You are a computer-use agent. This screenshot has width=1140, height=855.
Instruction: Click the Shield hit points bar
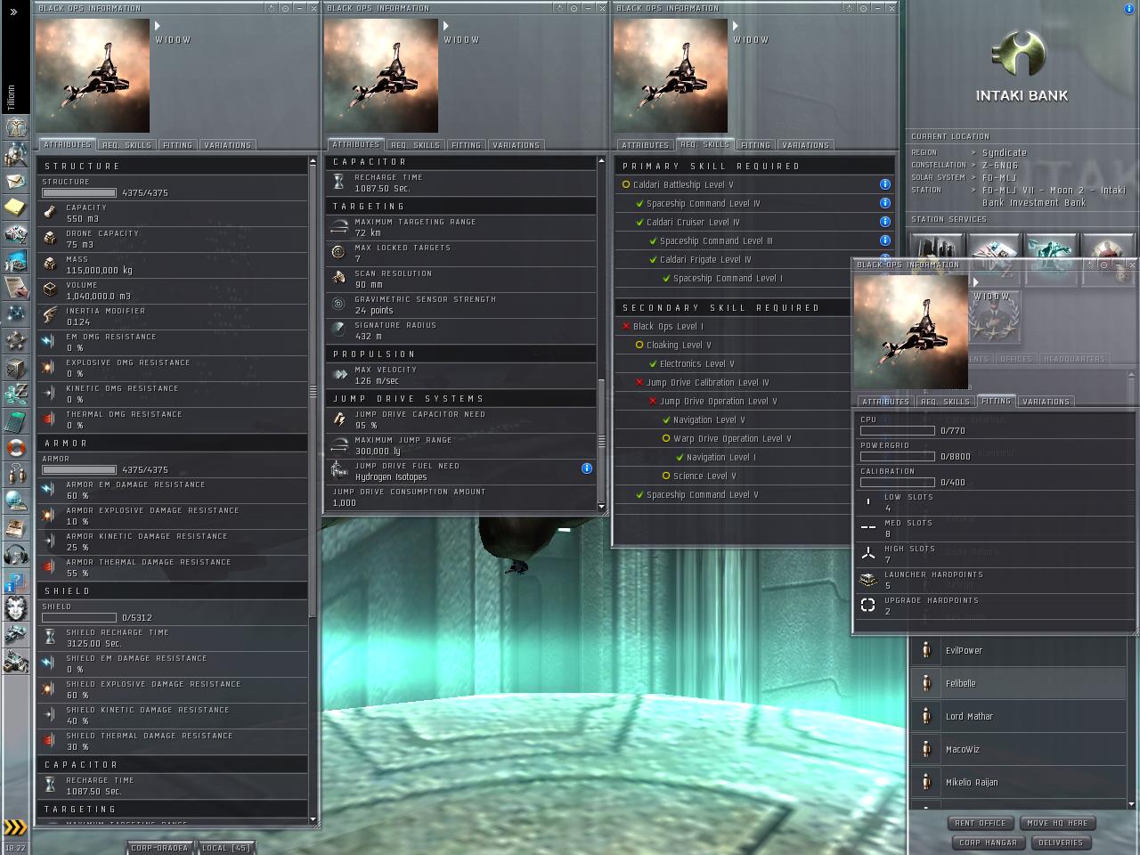79,617
